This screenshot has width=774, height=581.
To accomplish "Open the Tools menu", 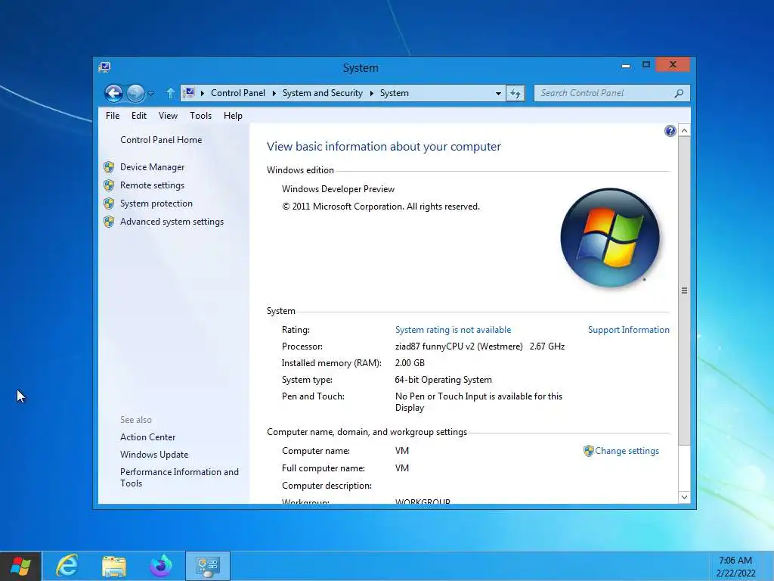I will 200,116.
